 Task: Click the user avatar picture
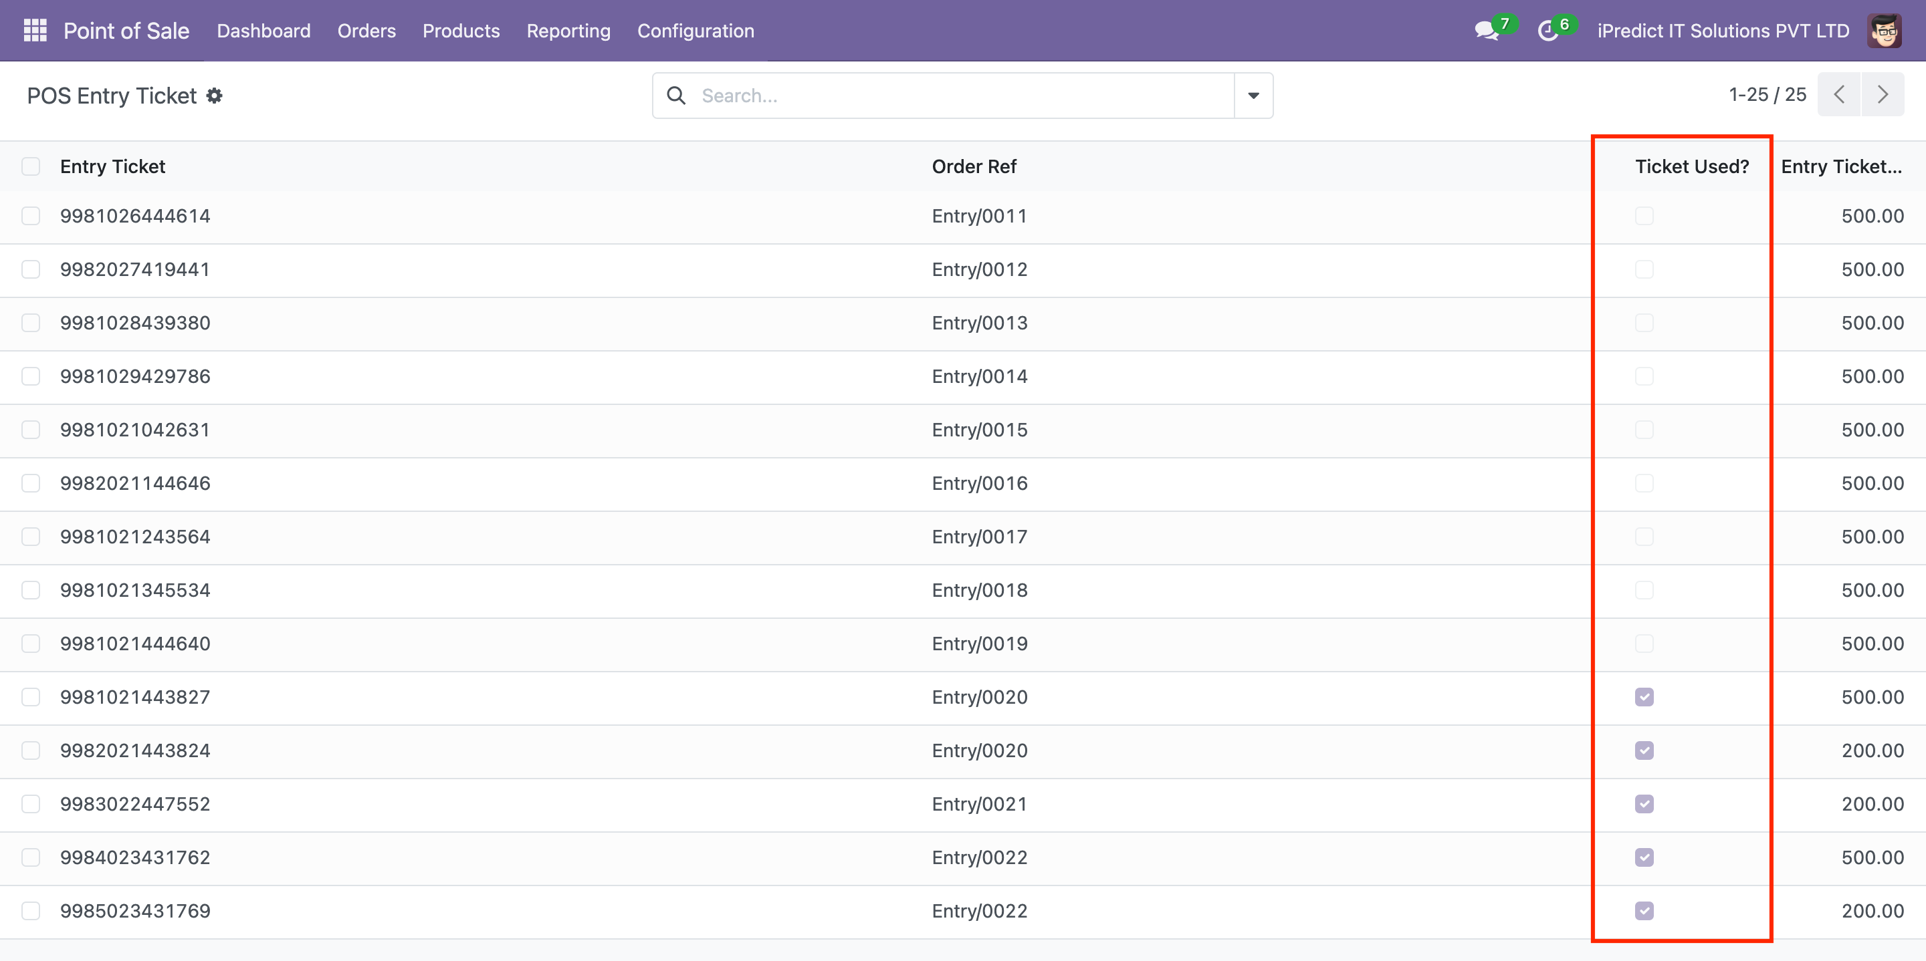tap(1884, 31)
